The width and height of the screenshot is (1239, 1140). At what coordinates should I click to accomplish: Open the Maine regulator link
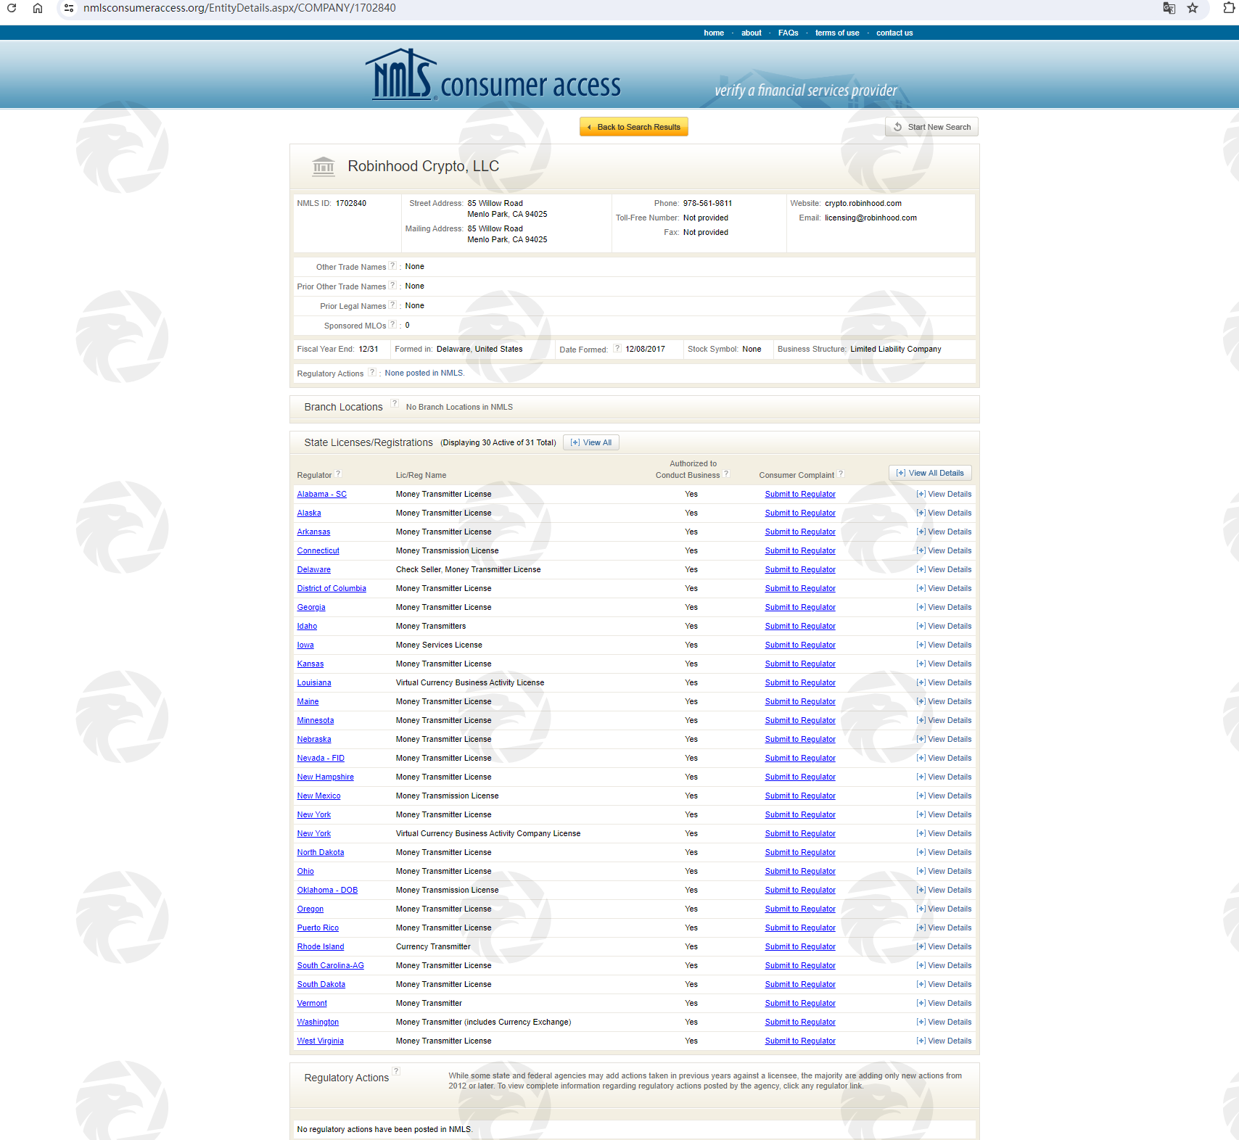308,701
